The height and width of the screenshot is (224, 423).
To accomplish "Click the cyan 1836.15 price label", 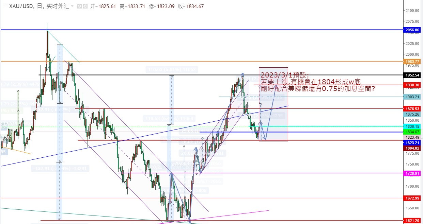I will click(x=412, y=126).
